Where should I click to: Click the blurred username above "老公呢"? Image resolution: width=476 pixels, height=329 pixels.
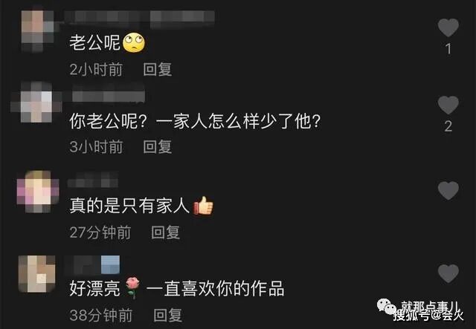click(x=140, y=17)
